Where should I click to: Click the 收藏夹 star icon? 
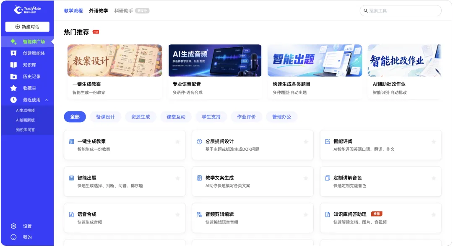13,88
